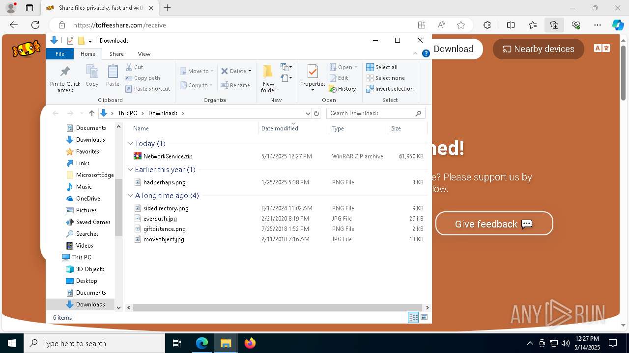This screenshot has width=629, height=353.
Task: Click the Search Downloads field
Action: coord(376,113)
